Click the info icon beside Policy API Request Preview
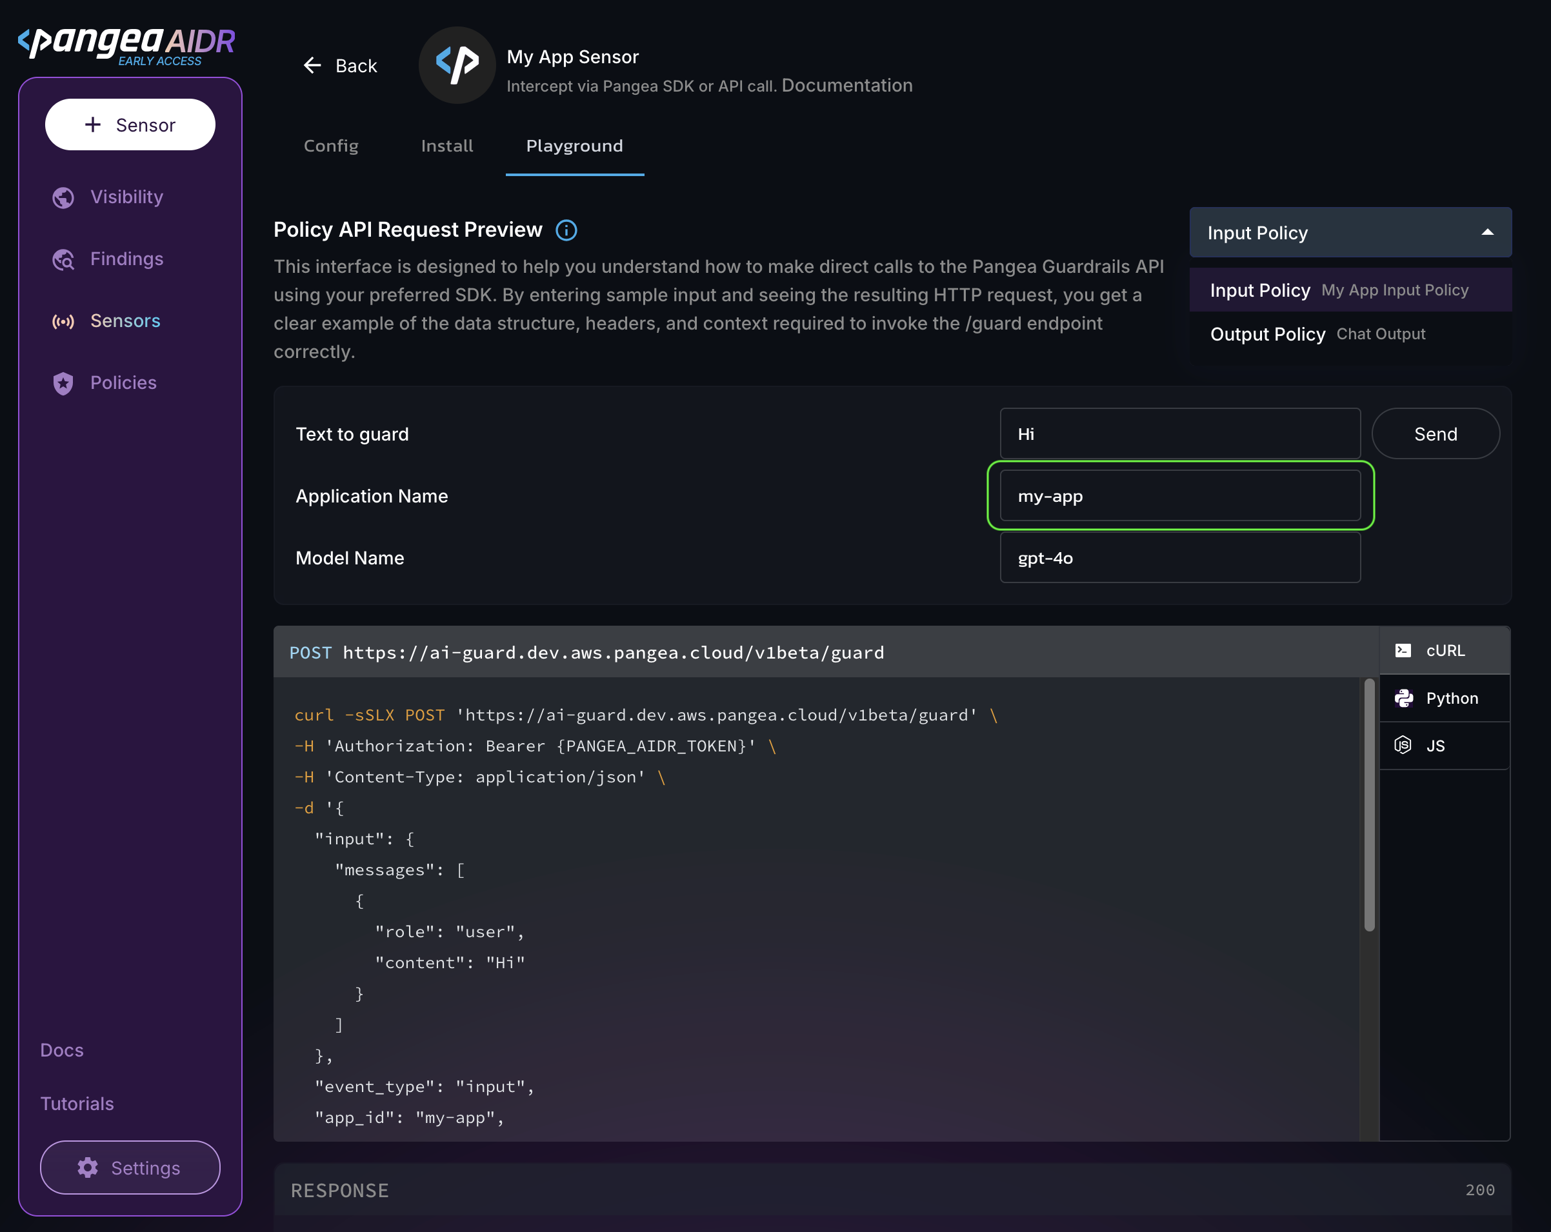The image size is (1551, 1232). point(566,230)
